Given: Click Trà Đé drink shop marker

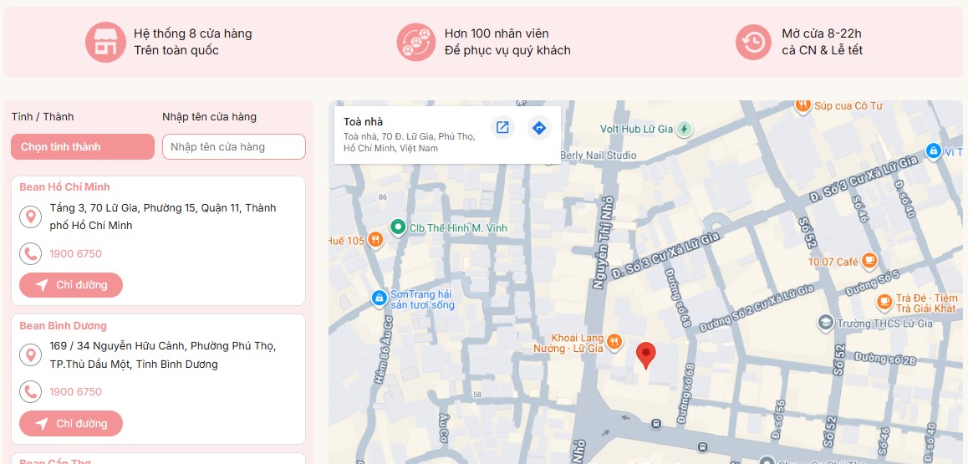Looking at the screenshot, I should (884, 302).
